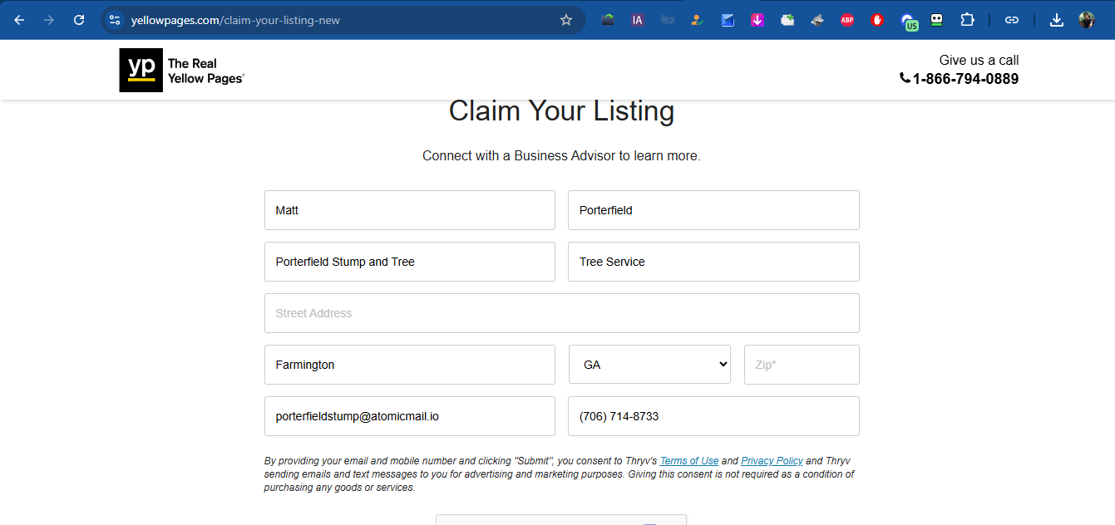Go back to the previous page
The image size is (1115, 525).
(x=19, y=20)
